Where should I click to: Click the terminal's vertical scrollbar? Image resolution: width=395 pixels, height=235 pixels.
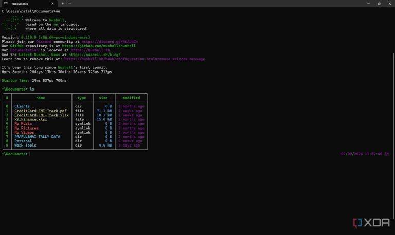point(393,136)
